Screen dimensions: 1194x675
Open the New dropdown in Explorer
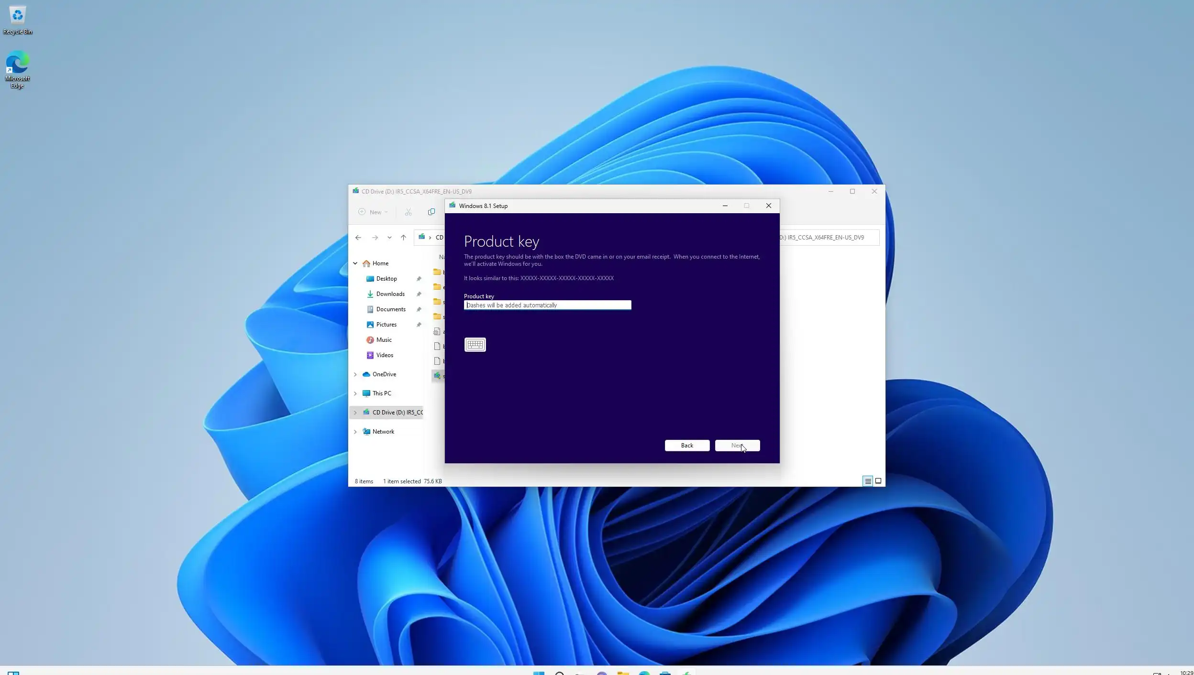point(373,212)
